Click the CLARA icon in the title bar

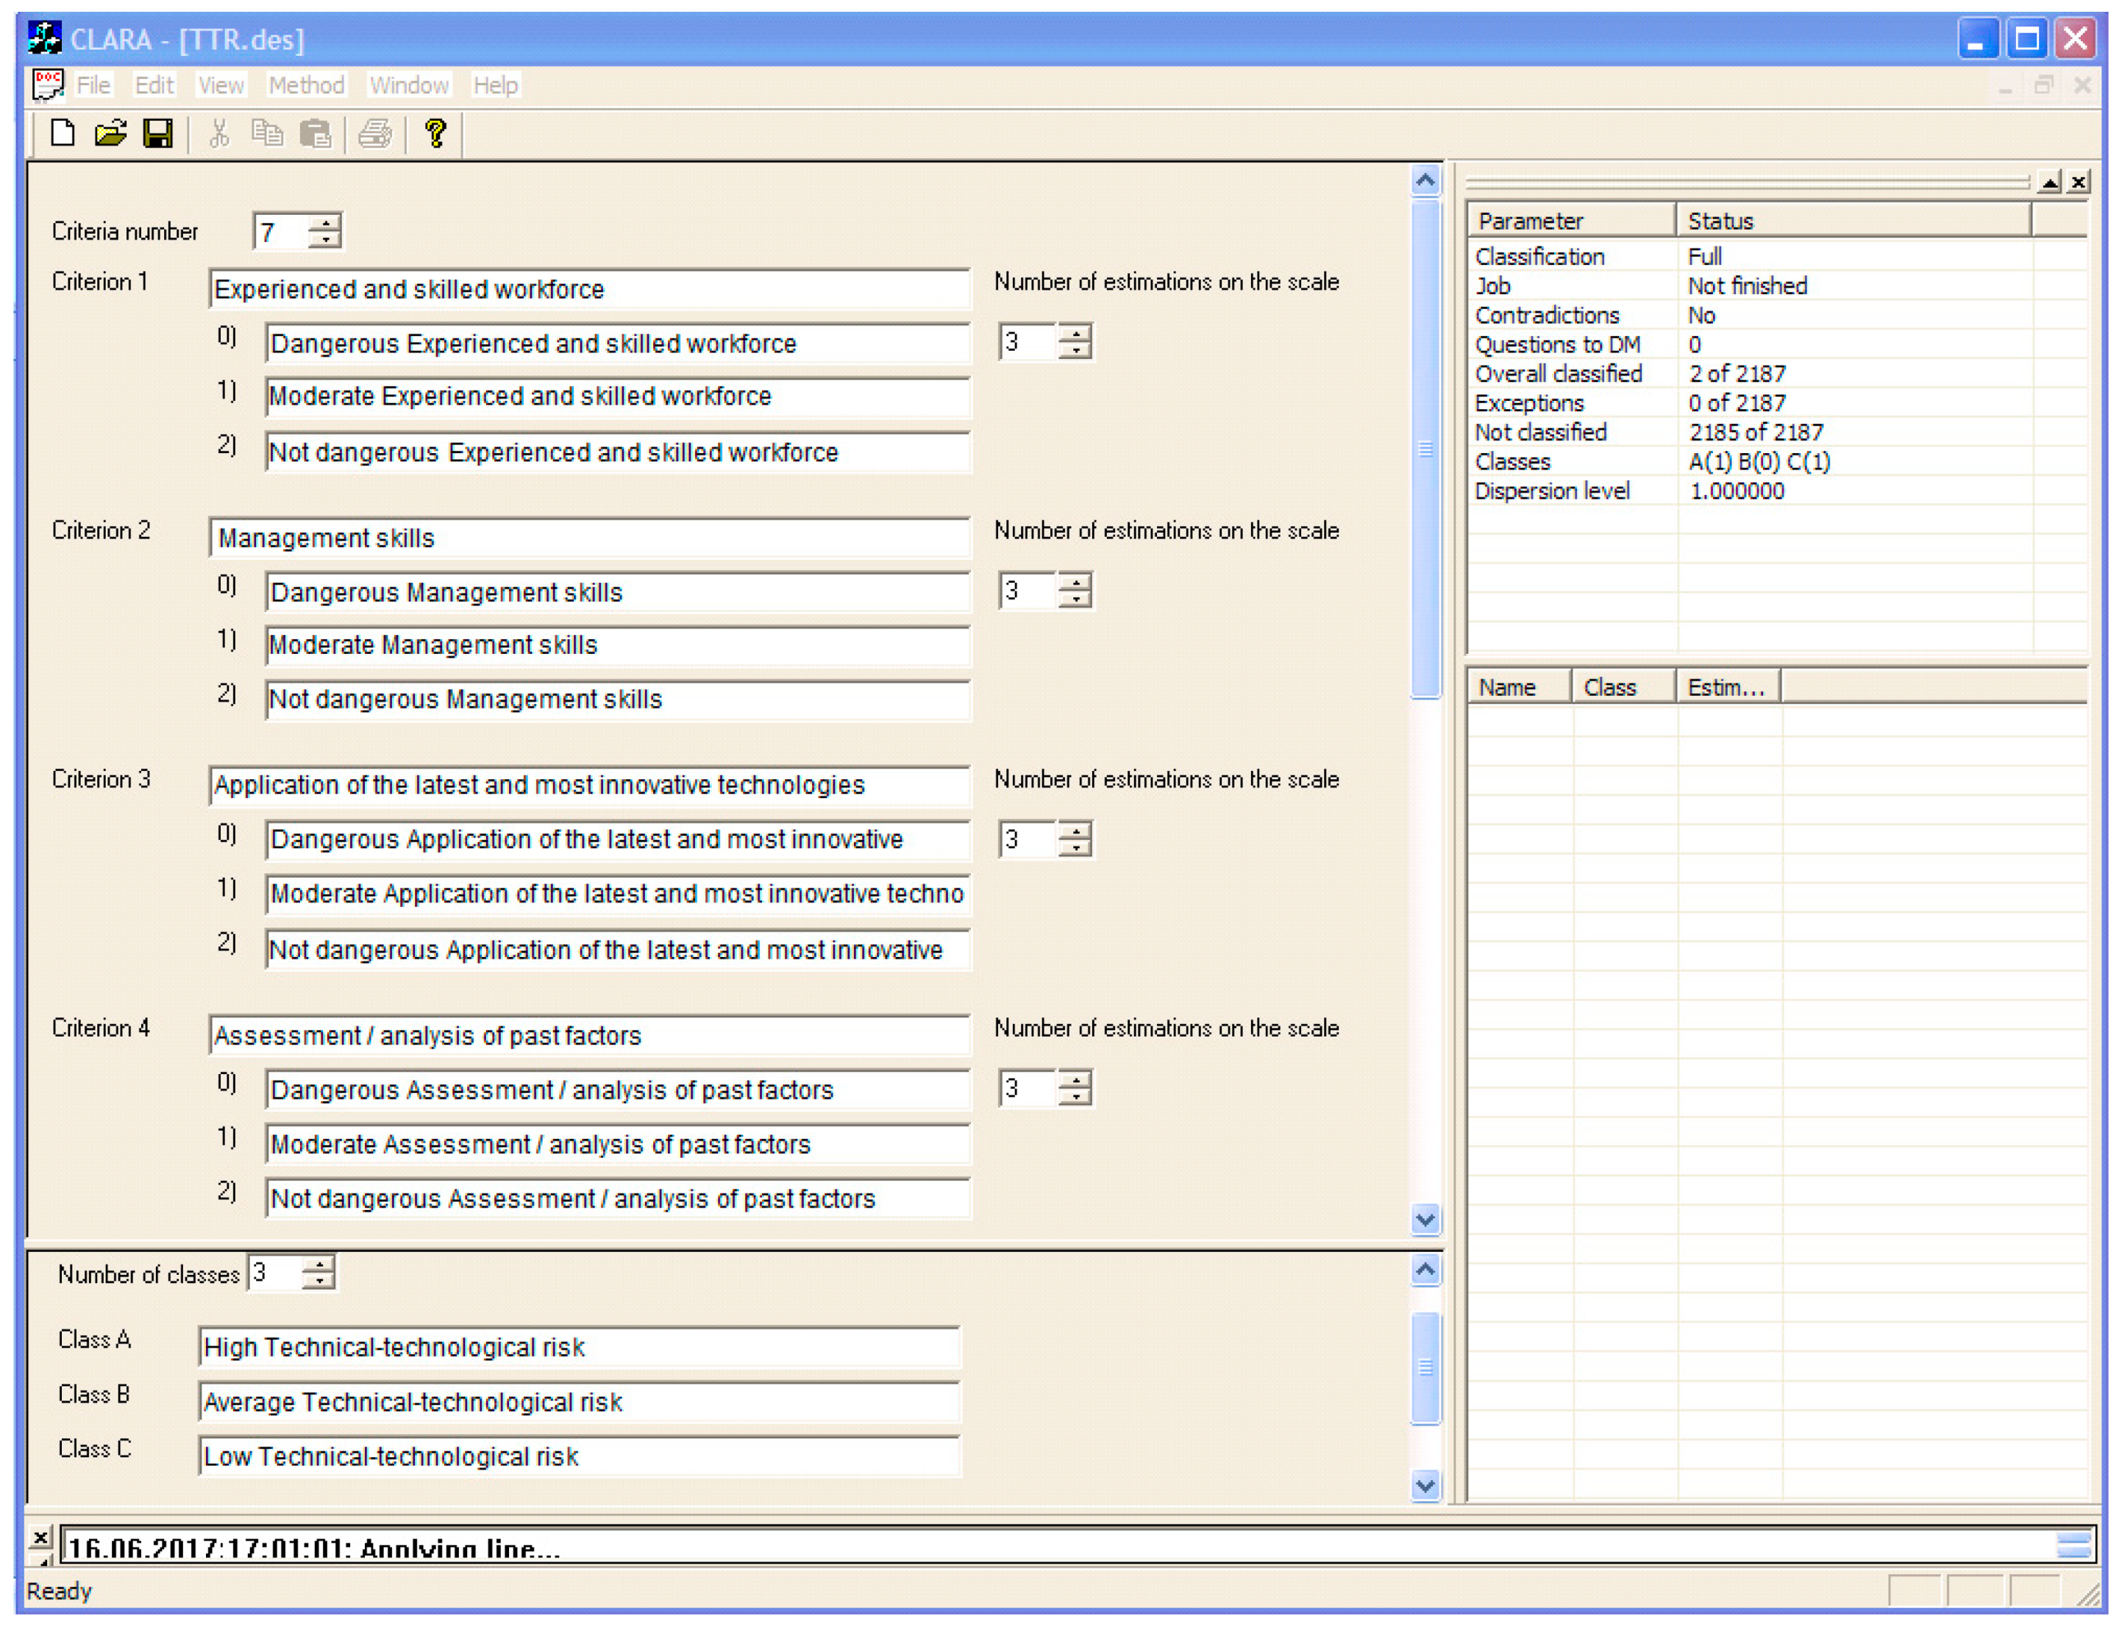[43, 37]
